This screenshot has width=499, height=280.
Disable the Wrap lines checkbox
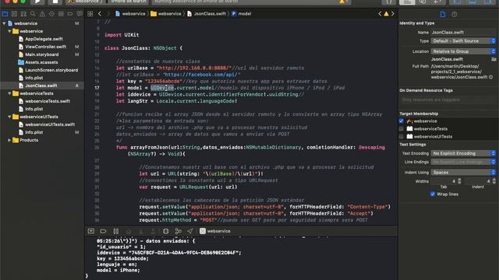[x=433, y=194]
